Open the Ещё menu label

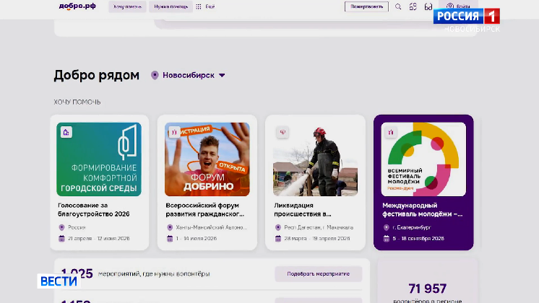tap(210, 6)
